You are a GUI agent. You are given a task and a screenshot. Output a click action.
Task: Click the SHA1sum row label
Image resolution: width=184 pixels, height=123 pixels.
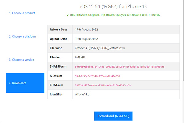(56, 85)
